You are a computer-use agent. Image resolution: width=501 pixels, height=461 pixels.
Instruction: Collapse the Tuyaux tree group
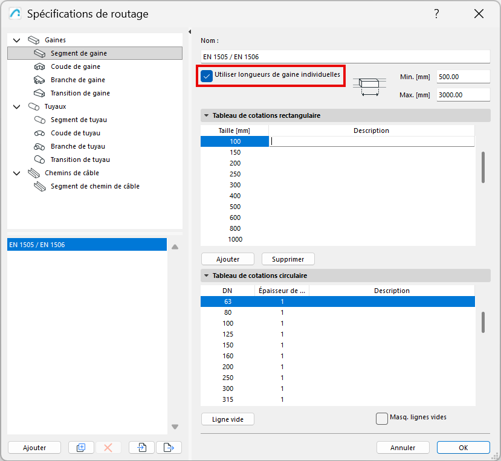click(x=16, y=106)
